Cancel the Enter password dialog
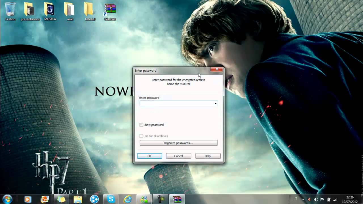Viewport: 363px width, 204px height. click(178, 156)
